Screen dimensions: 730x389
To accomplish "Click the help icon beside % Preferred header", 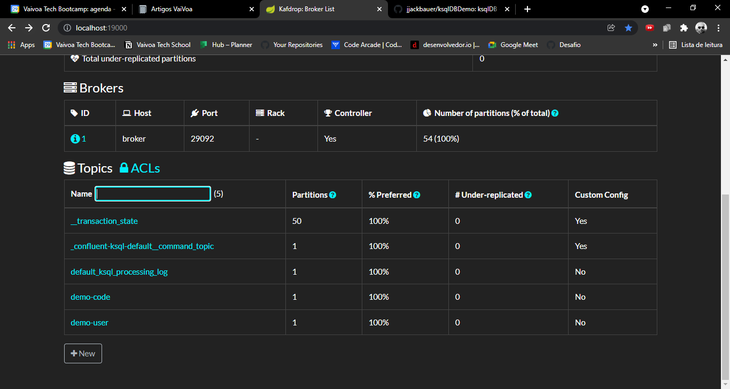I will click(x=417, y=195).
